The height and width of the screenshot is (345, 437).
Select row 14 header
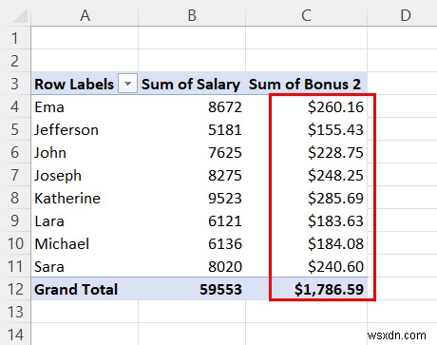[15, 335]
